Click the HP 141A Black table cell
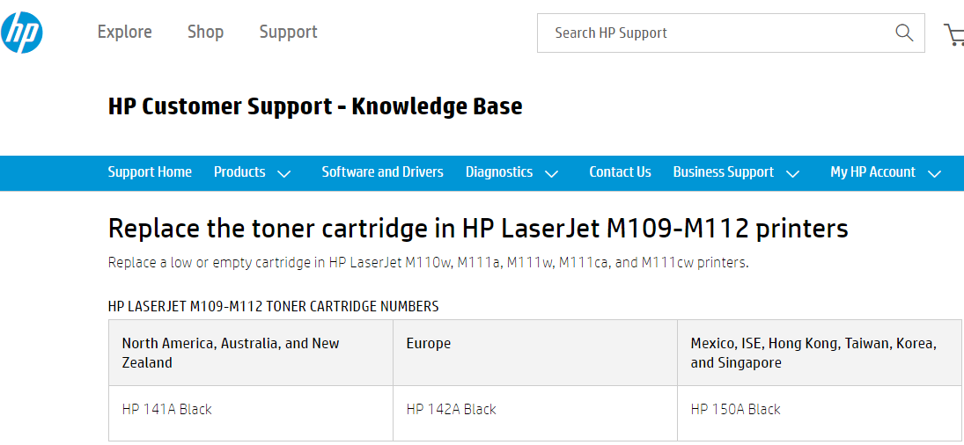This screenshot has height=445, width=964. click(167, 409)
